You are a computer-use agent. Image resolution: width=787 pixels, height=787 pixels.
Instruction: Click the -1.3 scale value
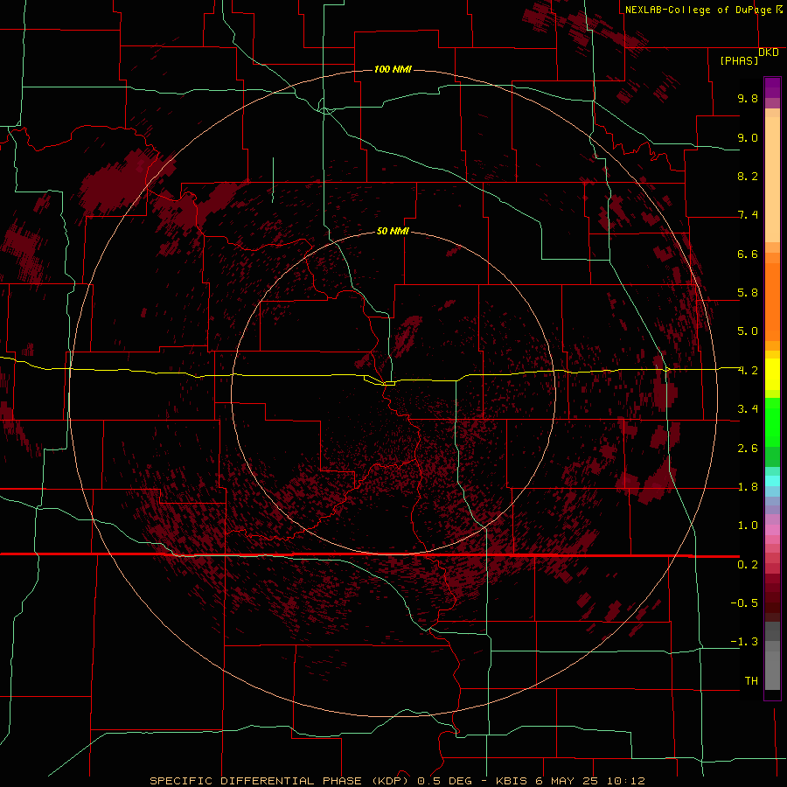click(744, 642)
